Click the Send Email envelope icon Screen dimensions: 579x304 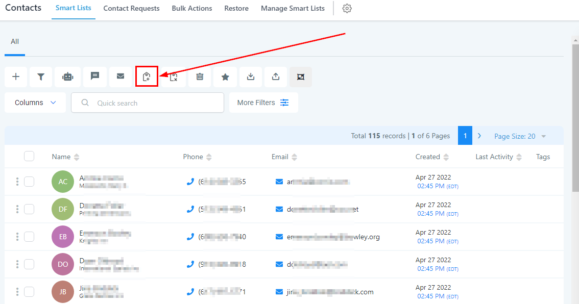pyautogui.click(x=120, y=77)
